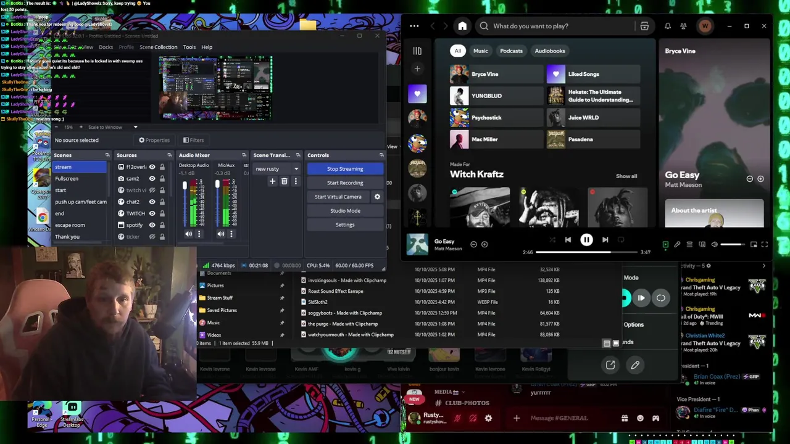The height and width of the screenshot is (444, 790).
Task: Skip to next track in Spotify
Action: pyautogui.click(x=605, y=240)
